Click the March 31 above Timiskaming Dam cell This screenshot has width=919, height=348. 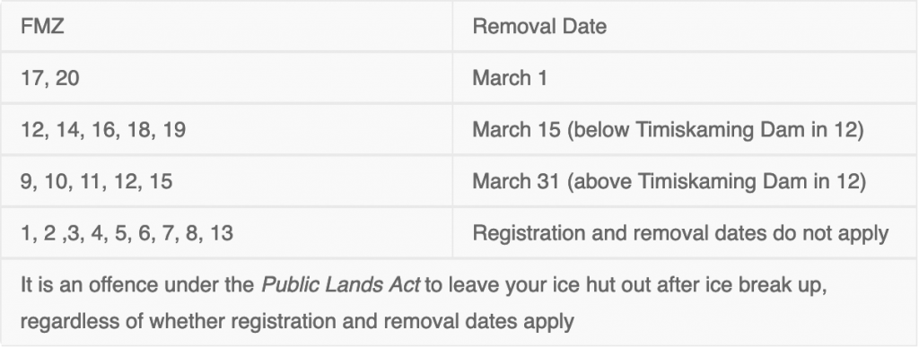(x=685, y=181)
